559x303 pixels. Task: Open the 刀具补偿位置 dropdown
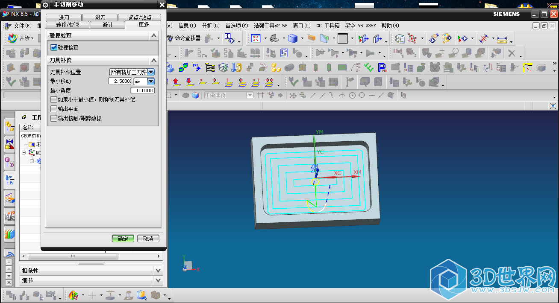[151, 72]
